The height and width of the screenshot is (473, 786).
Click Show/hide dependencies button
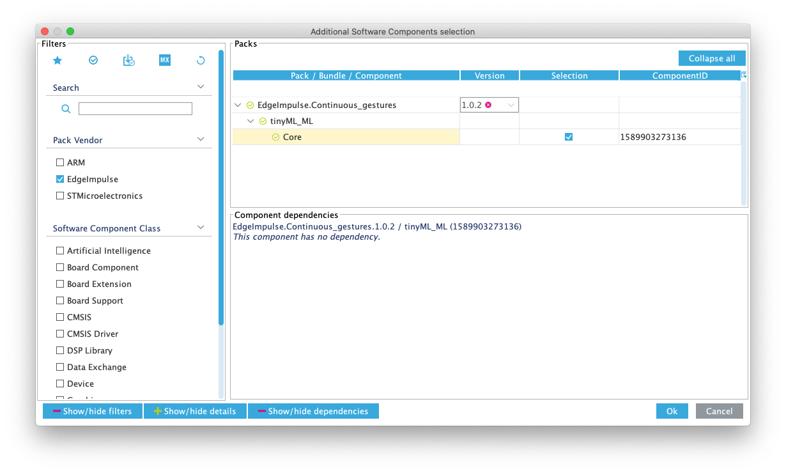click(x=313, y=411)
